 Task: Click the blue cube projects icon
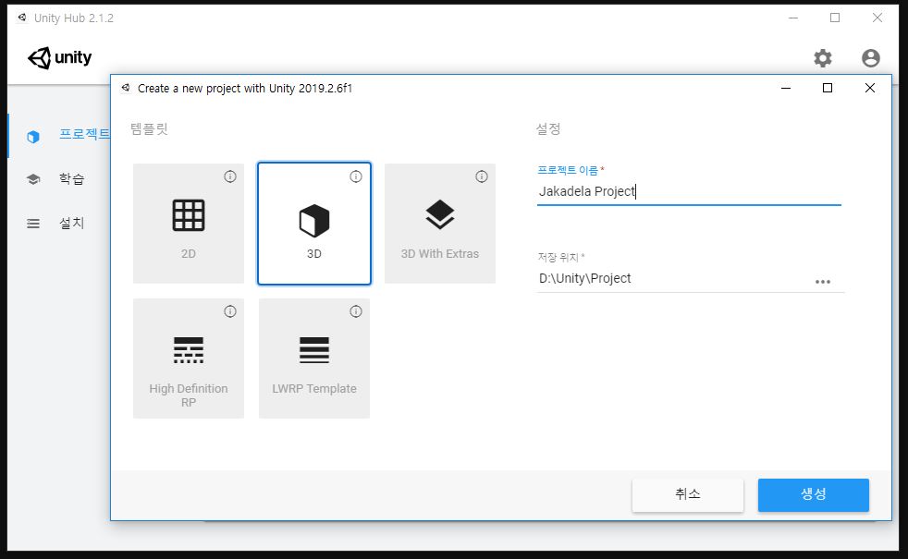(x=33, y=137)
